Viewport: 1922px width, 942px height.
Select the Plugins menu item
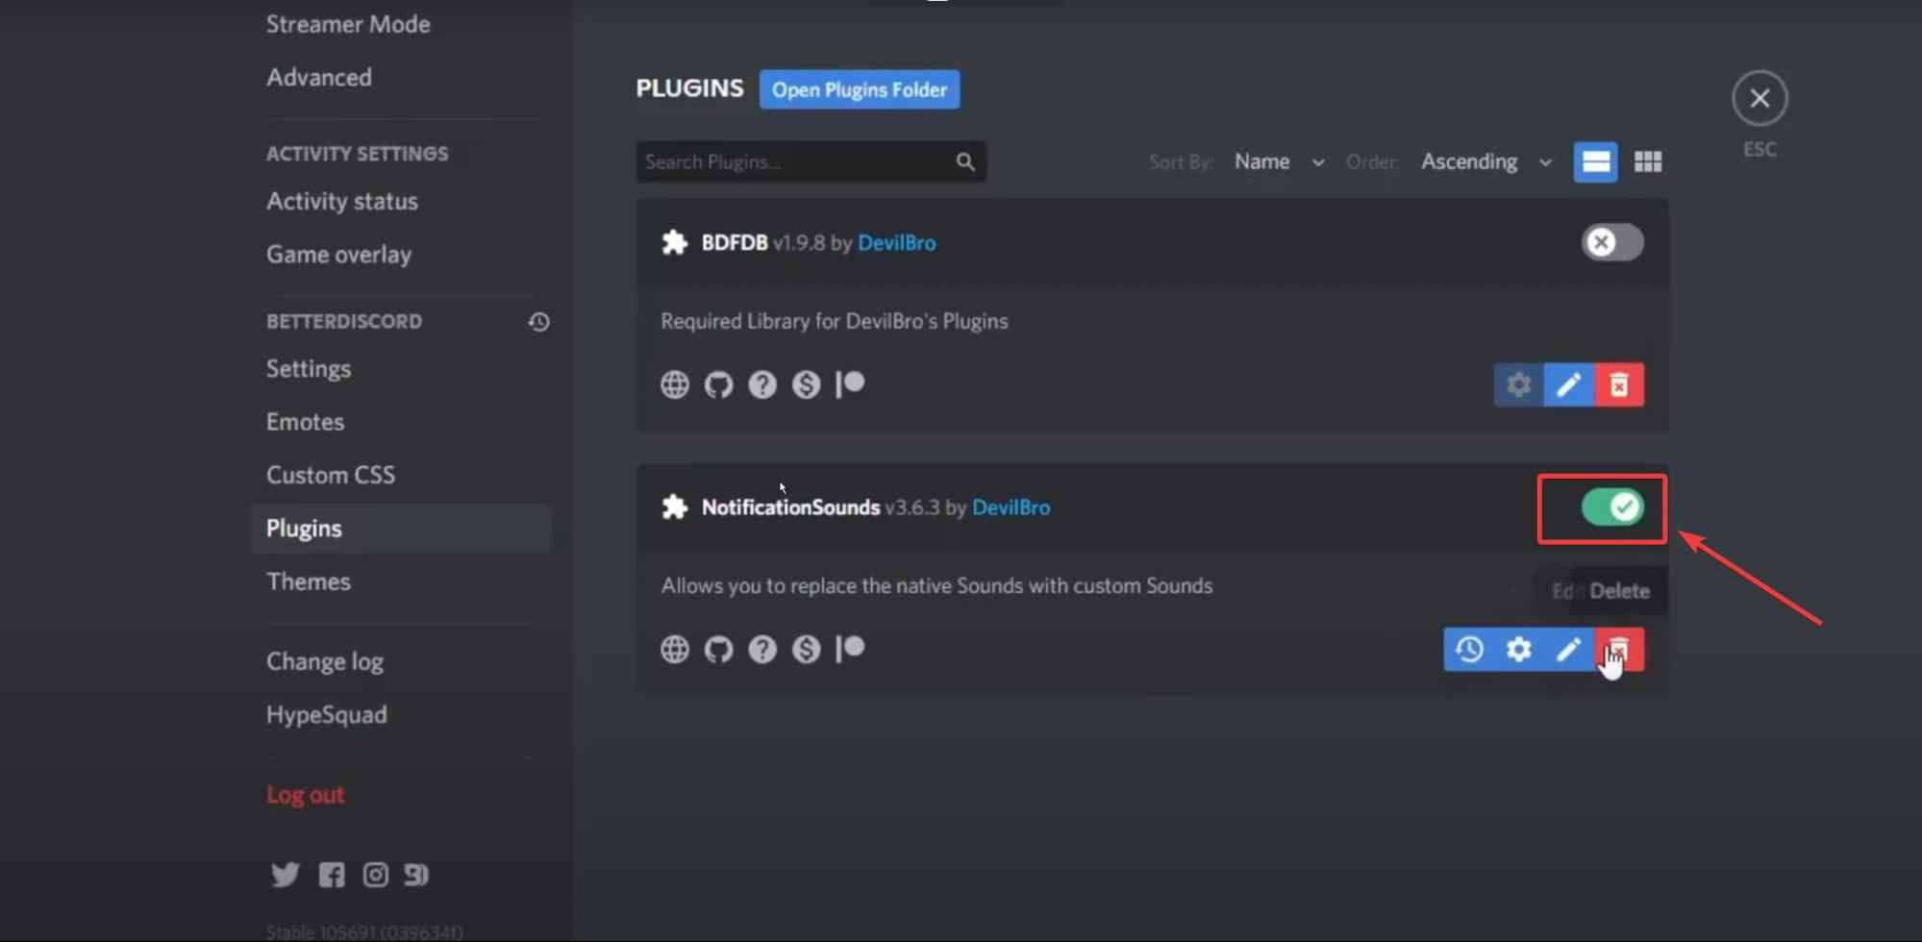[x=400, y=528]
